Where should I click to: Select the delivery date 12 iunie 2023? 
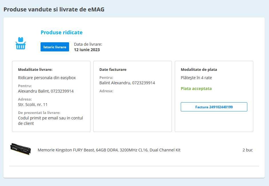(87, 50)
